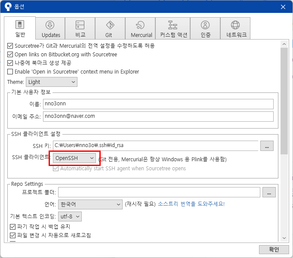Switch to the 네트워크 tab

point(235,28)
